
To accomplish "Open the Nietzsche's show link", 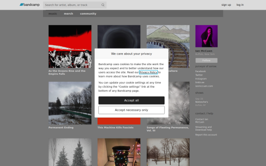I will [x=202, y=102].
